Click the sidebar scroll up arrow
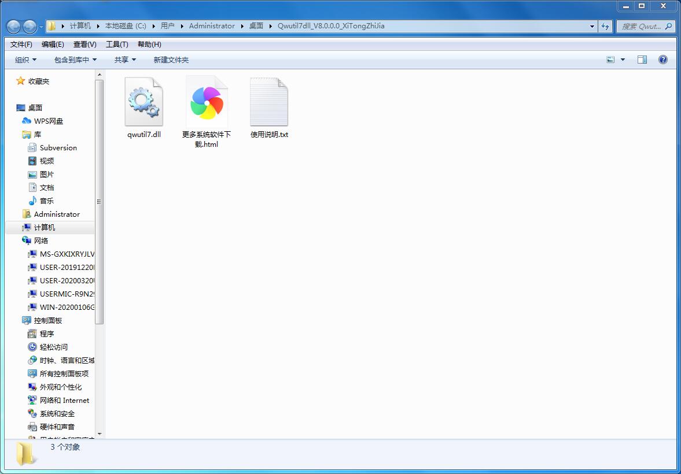This screenshot has height=474, width=681. (100, 74)
